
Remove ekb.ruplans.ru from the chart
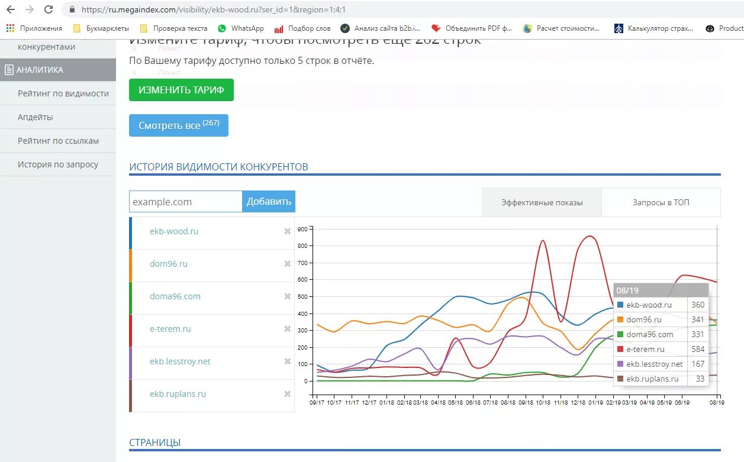pos(288,394)
